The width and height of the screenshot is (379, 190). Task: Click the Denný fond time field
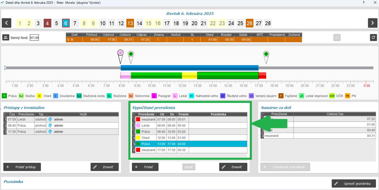(34, 38)
